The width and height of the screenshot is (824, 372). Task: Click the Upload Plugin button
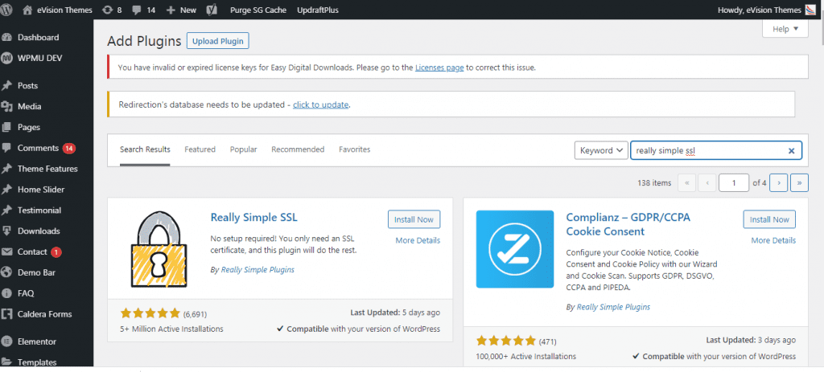click(217, 41)
